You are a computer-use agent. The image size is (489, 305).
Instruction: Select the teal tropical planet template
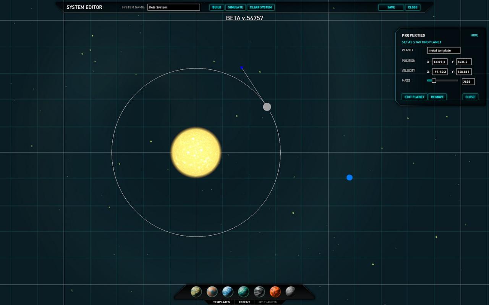click(x=244, y=292)
